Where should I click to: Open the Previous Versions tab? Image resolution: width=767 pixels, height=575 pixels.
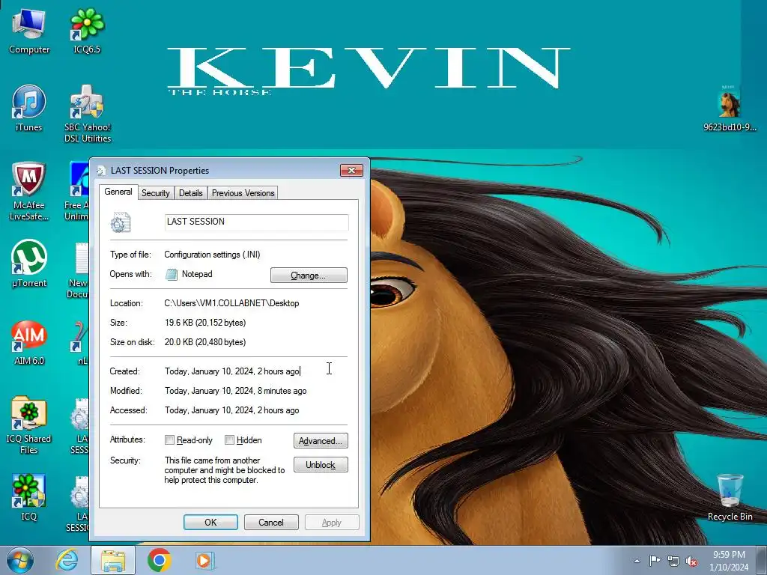[x=243, y=193]
